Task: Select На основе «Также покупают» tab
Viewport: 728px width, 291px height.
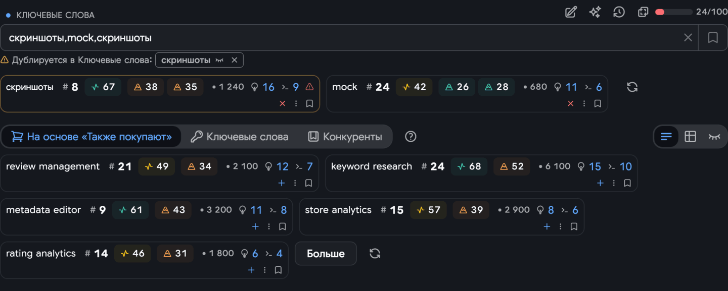Action: tap(92, 137)
